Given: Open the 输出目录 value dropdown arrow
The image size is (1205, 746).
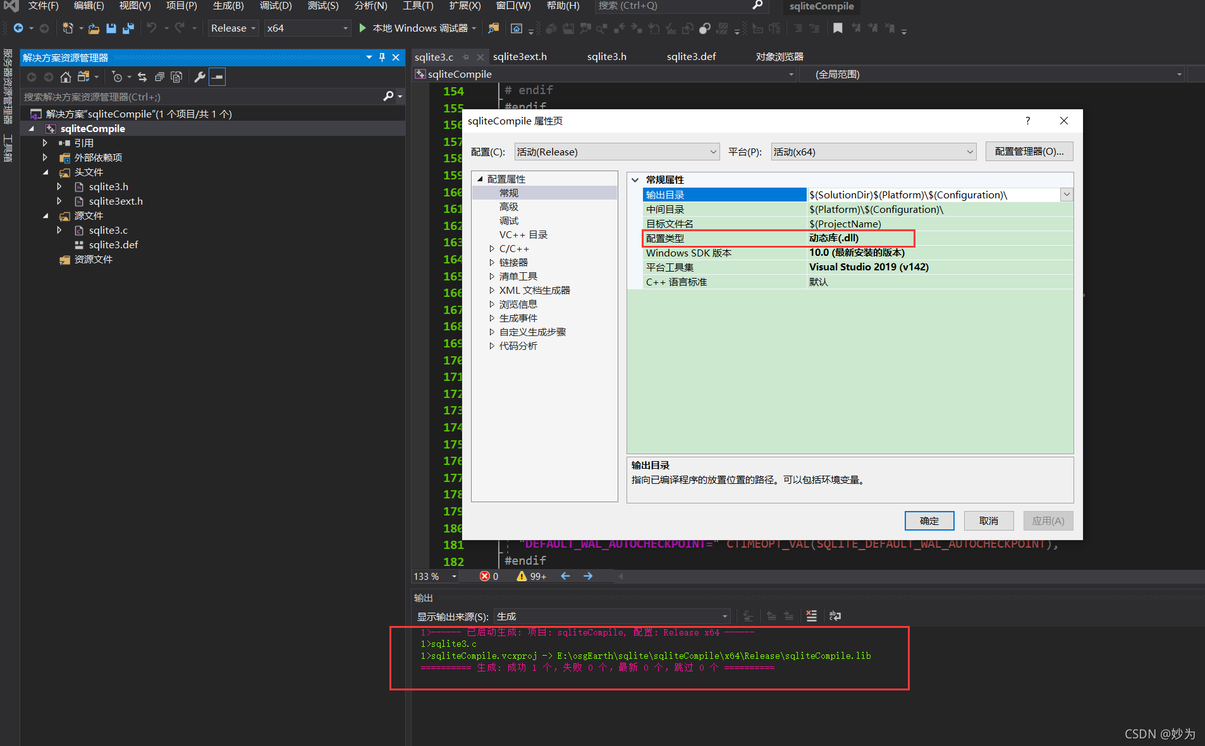Looking at the screenshot, I should point(1067,195).
